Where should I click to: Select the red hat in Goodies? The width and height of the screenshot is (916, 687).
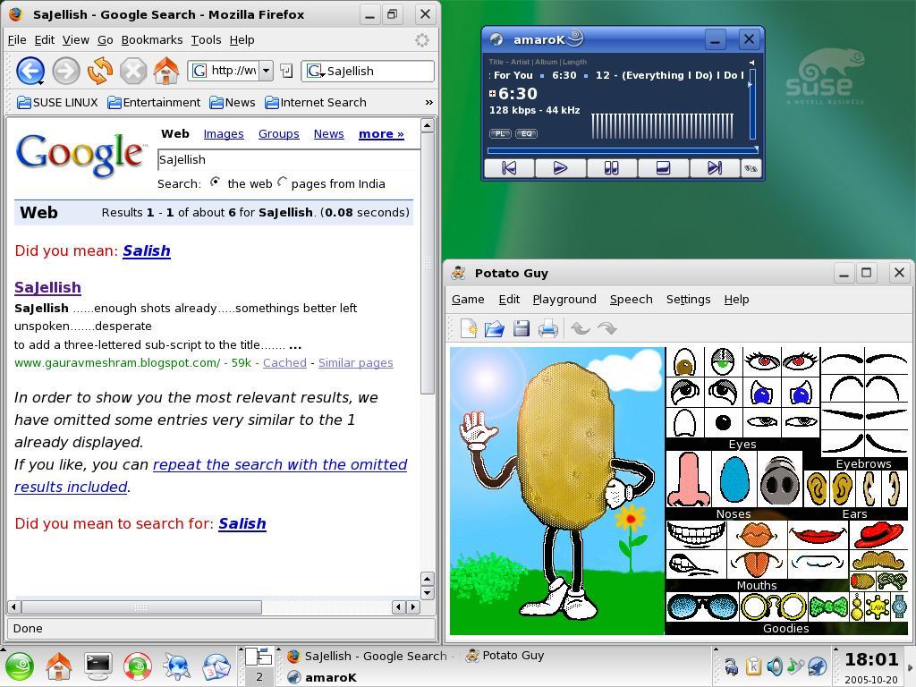pyautogui.click(x=878, y=534)
